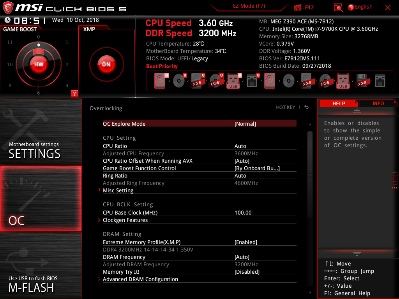Click the back arrow icon next to HOT KEY
Image resolution: width=399 pixels, height=299 pixels.
click(x=307, y=107)
